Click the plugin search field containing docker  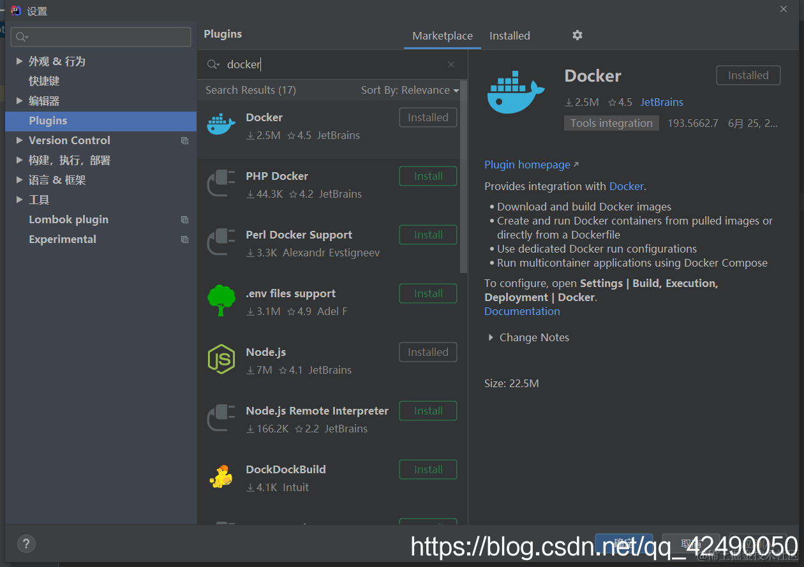coord(332,64)
